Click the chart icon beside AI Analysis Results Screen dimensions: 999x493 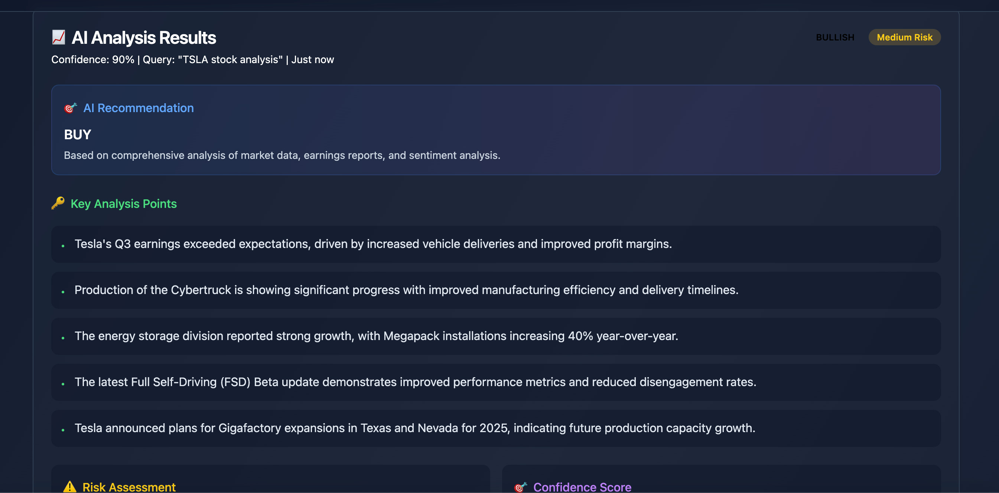(59, 37)
